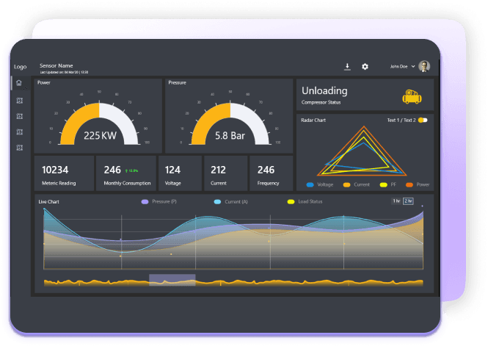Open the Home icon in sidebar
Image resolution: width=488 pixels, height=346 pixels.
coord(19,83)
